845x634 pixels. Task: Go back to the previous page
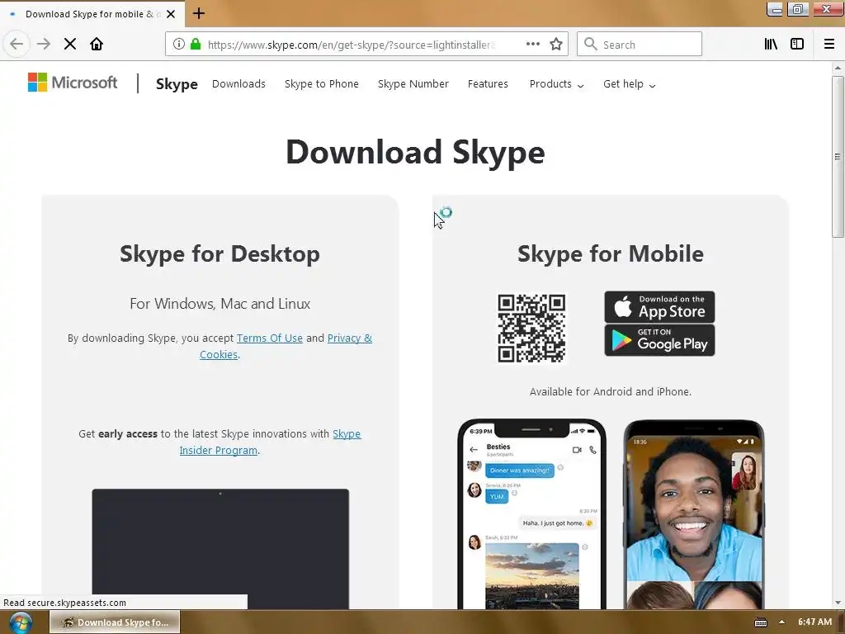point(17,45)
